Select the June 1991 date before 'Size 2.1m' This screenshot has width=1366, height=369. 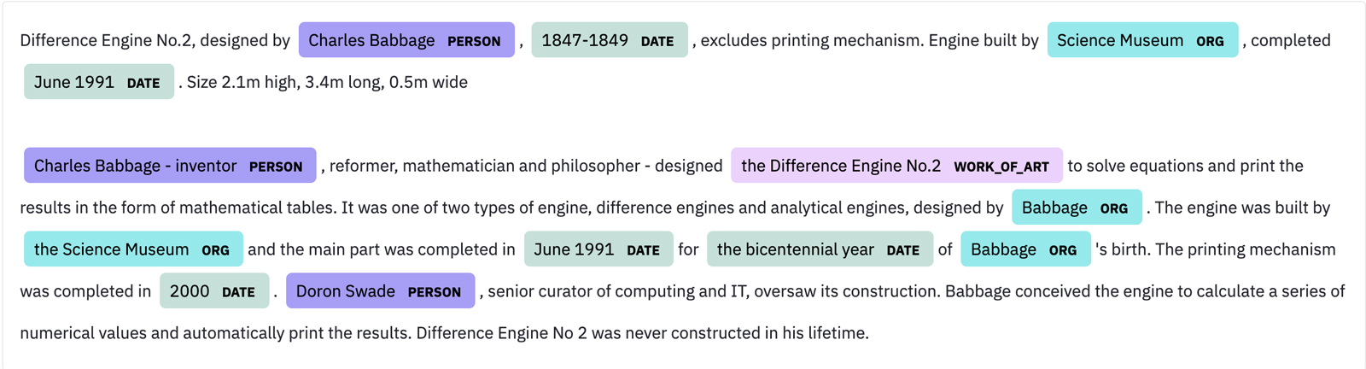pos(98,82)
